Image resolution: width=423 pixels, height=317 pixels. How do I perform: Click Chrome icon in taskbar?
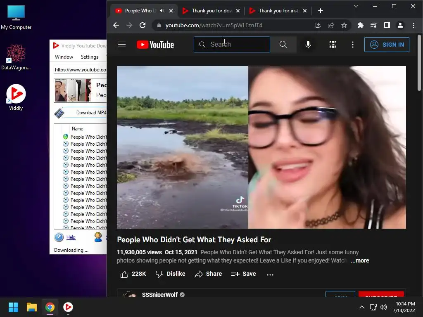(50, 307)
